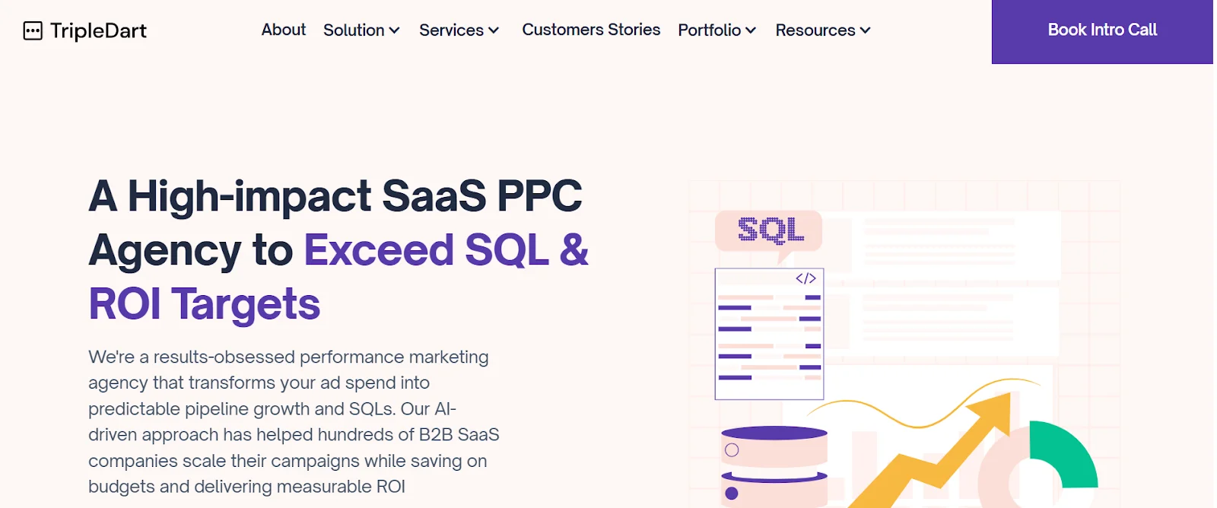
Task: Click the code brackets icon in illustration
Action: pos(806,278)
